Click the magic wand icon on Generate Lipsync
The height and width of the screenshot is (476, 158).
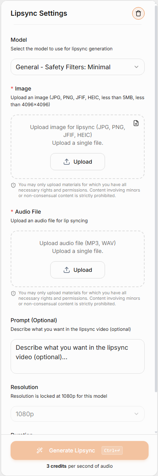coord(40,450)
